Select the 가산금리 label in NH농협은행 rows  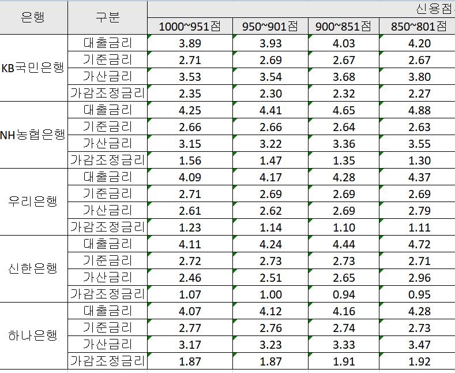(107, 143)
